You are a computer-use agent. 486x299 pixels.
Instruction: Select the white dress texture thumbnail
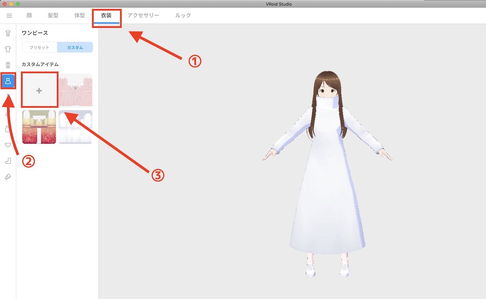(75, 127)
